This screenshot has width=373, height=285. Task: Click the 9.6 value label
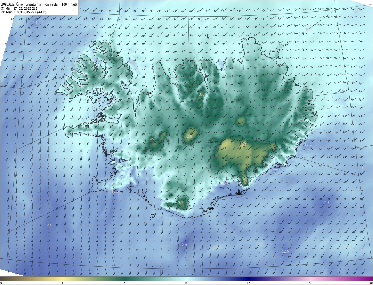point(315,38)
